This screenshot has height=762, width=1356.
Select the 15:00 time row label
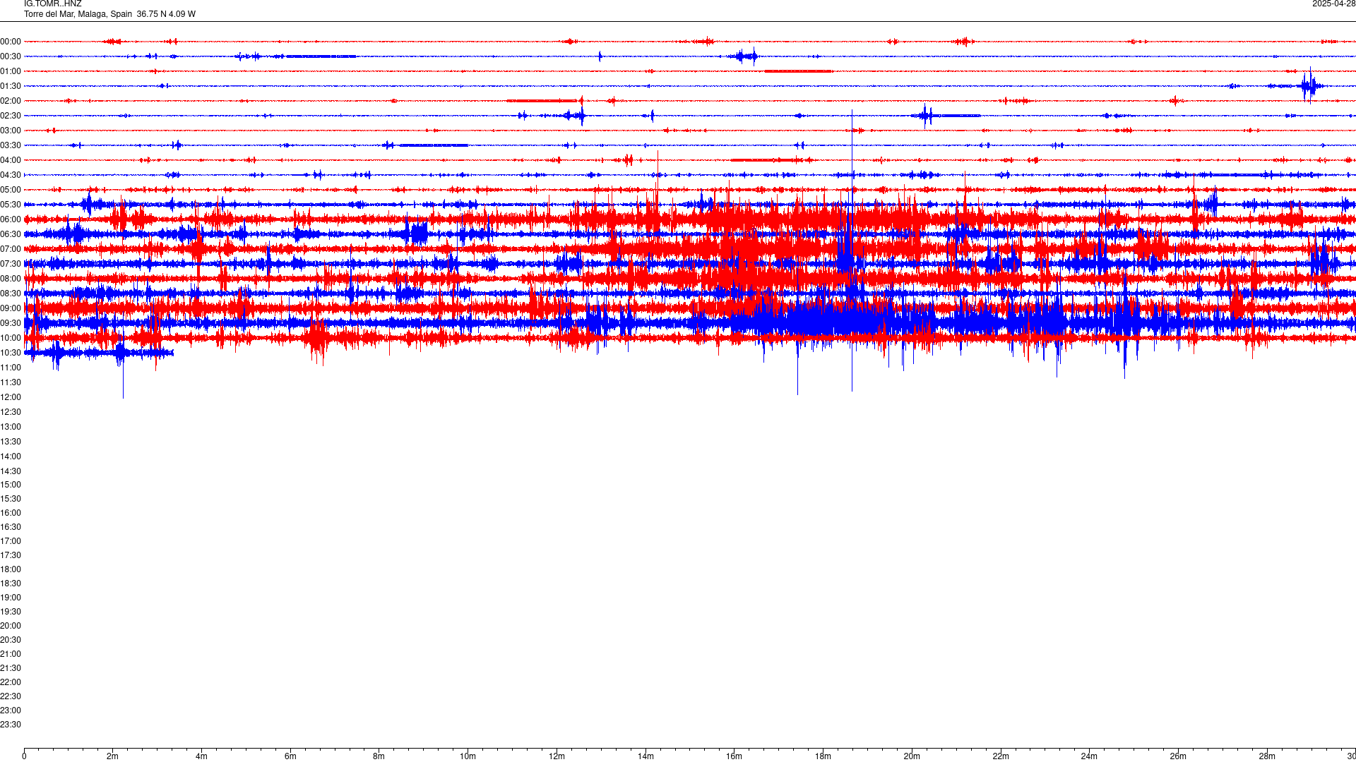point(11,485)
